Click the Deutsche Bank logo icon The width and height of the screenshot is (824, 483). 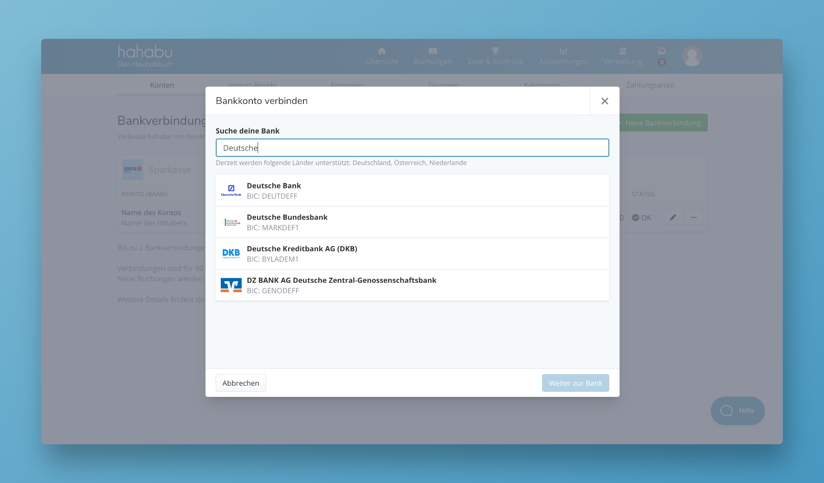[x=231, y=191]
